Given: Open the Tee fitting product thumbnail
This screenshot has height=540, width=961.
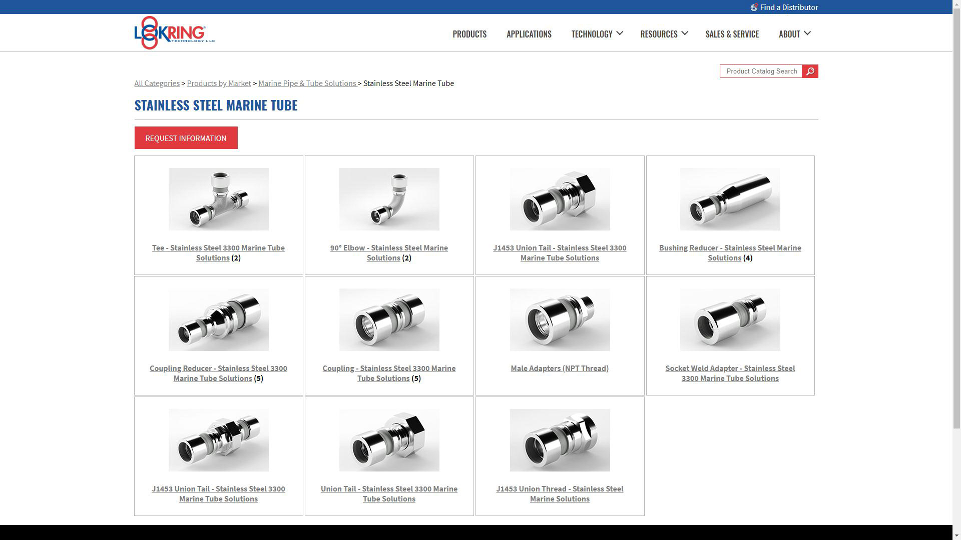Looking at the screenshot, I should (x=218, y=199).
